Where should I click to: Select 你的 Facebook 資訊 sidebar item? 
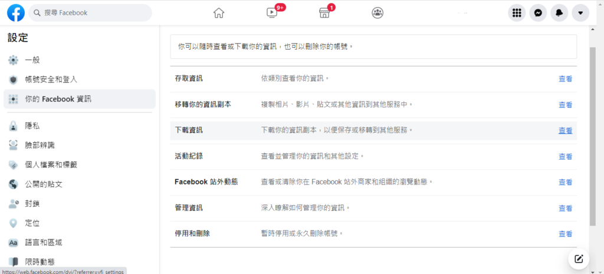pos(80,99)
